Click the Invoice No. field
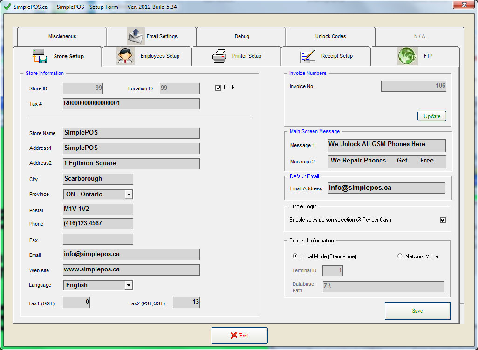This screenshot has width=478, height=350. click(x=413, y=86)
